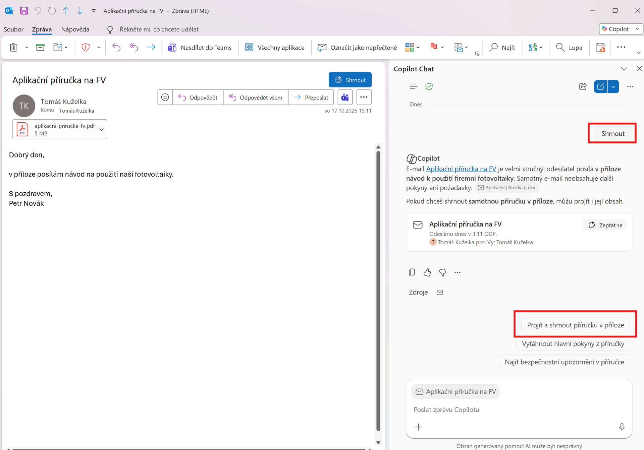Expand the Copilot button dropdown arrow at top right
The image size is (644, 450).
pyautogui.click(x=637, y=29)
